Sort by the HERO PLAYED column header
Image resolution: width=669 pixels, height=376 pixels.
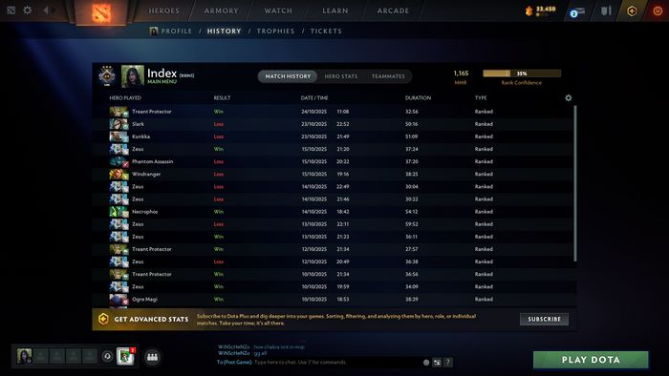click(x=125, y=98)
